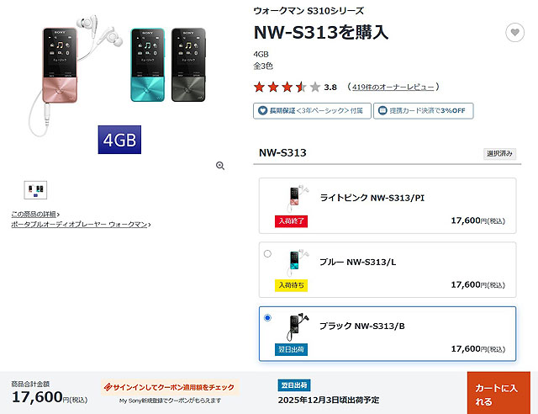Open the Portable Audio Player Walkman category link
The height and width of the screenshot is (414, 538).
[81, 225]
